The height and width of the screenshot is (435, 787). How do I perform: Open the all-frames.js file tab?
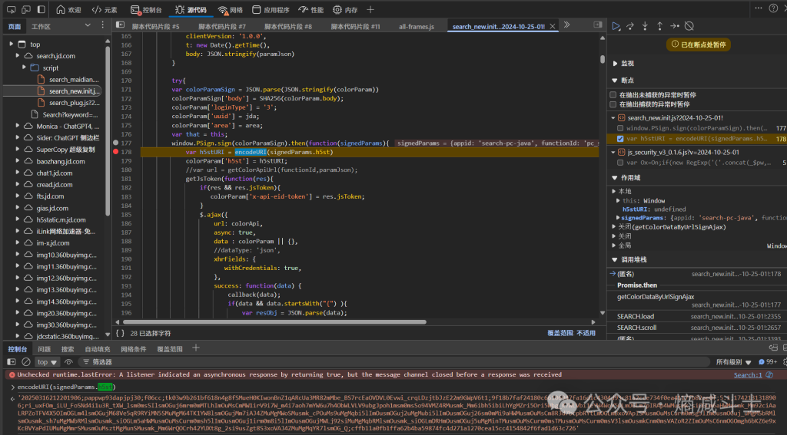416,26
